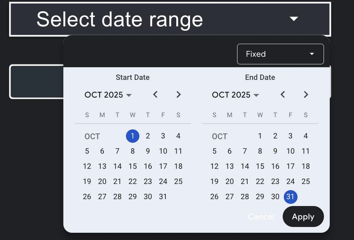
Task: Expand the Fixed date mode dropdown arrow
Action: (x=311, y=54)
